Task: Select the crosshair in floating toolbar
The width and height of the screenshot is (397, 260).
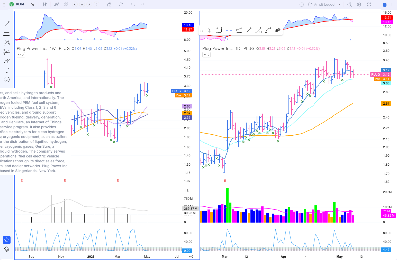Action: (x=229, y=30)
